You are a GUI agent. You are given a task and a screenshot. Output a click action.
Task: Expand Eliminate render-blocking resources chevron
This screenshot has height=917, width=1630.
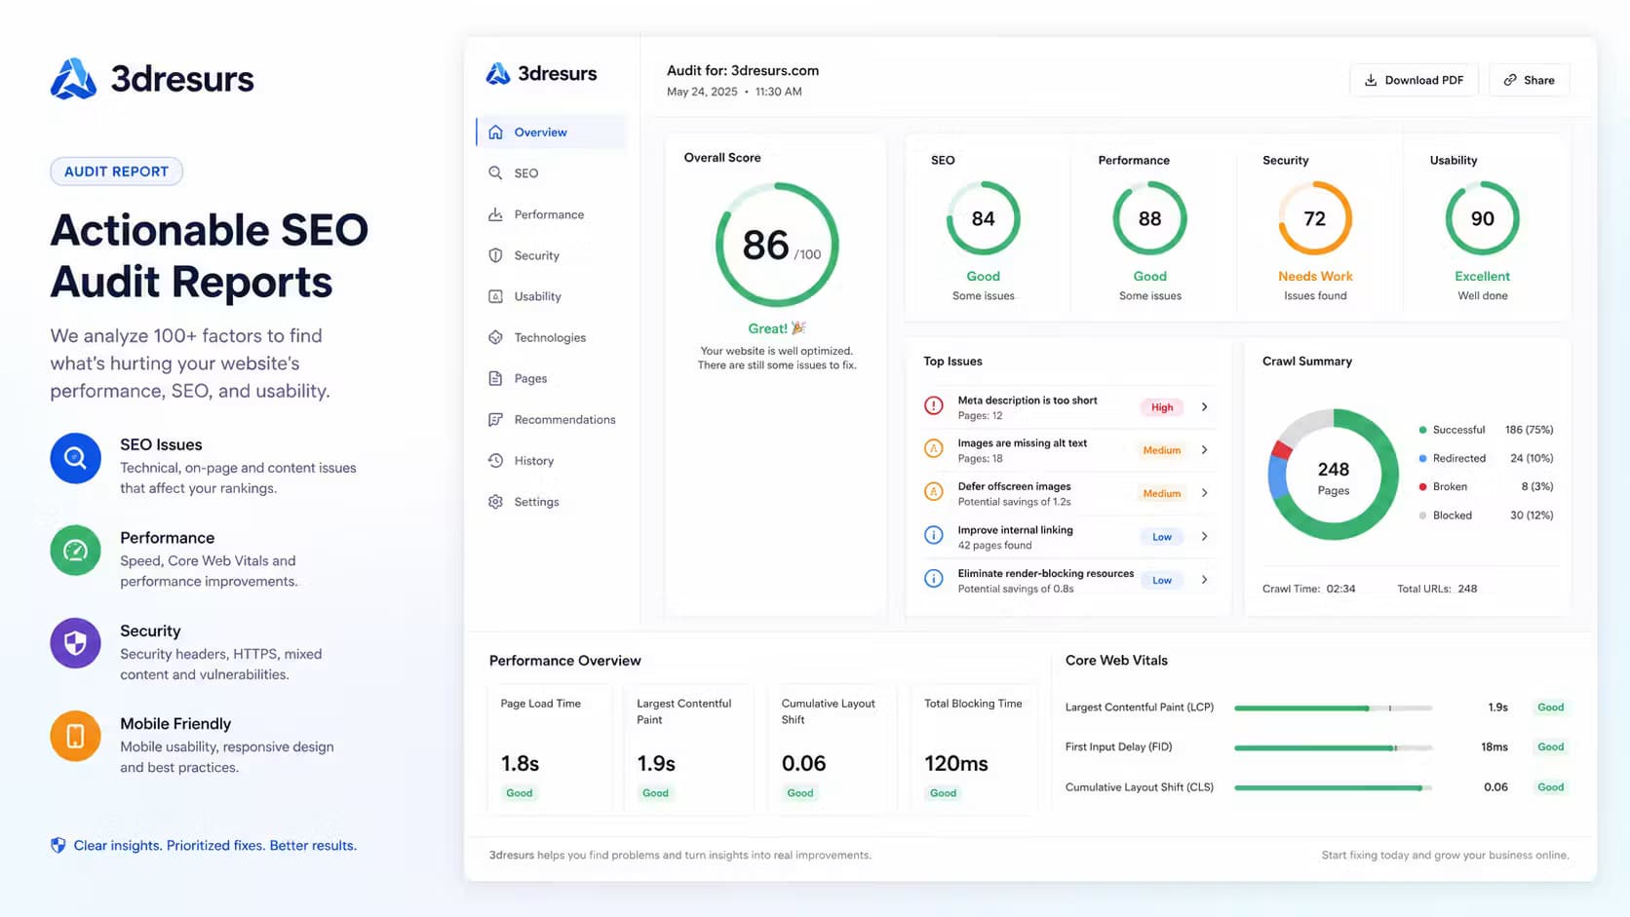(1205, 579)
